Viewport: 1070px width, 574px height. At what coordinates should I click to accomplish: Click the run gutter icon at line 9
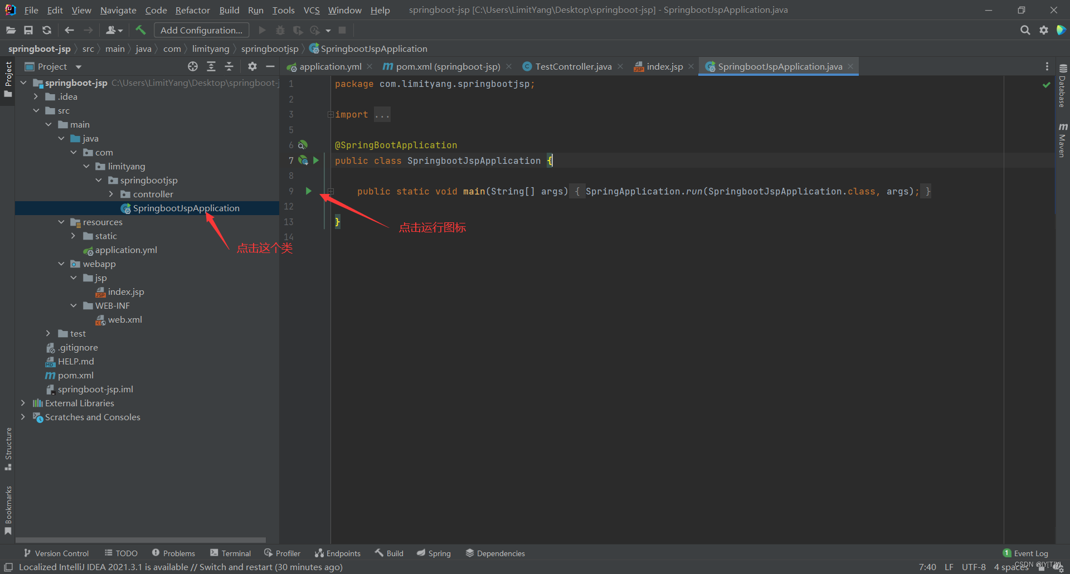click(x=308, y=191)
